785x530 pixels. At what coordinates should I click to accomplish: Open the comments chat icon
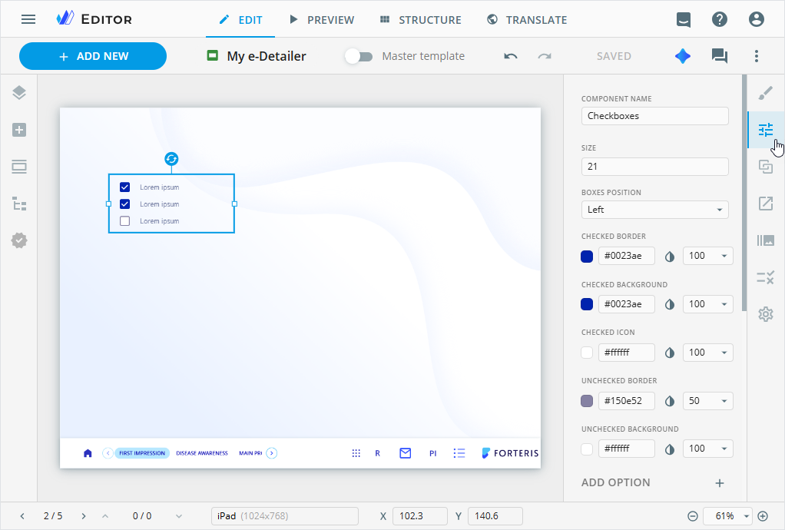(719, 56)
